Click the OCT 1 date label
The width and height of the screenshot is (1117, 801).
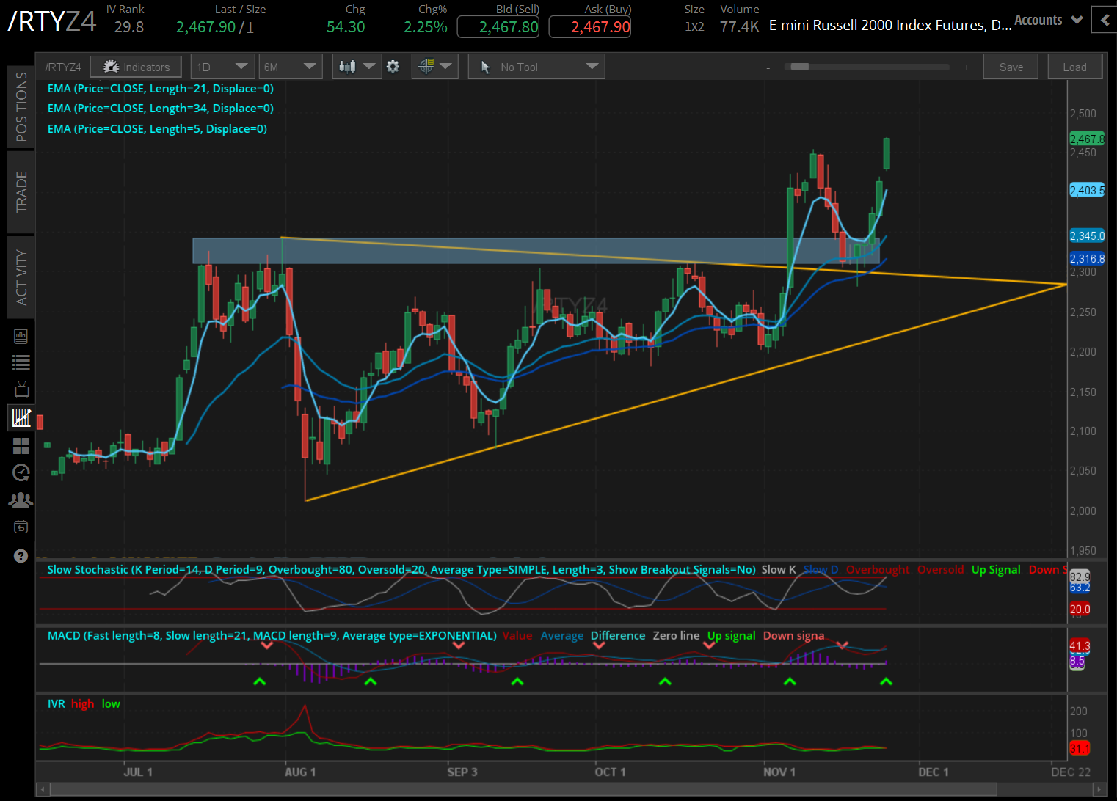click(x=611, y=772)
